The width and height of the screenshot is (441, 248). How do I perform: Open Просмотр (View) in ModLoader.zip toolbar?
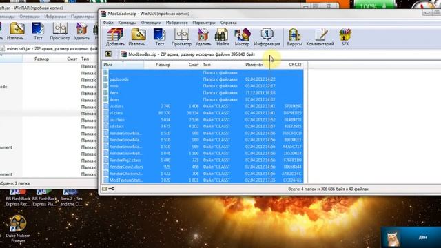tap(181, 37)
